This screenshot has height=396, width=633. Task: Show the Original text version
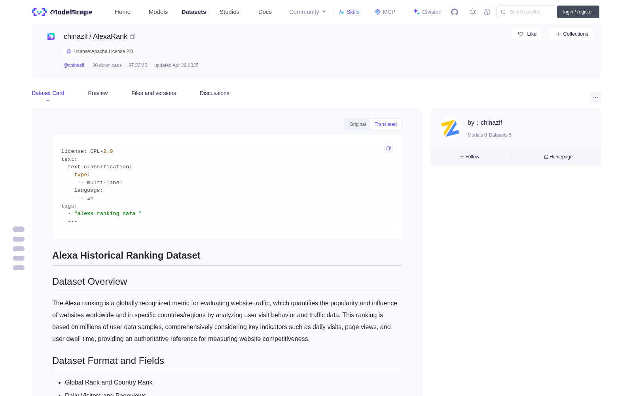point(358,124)
